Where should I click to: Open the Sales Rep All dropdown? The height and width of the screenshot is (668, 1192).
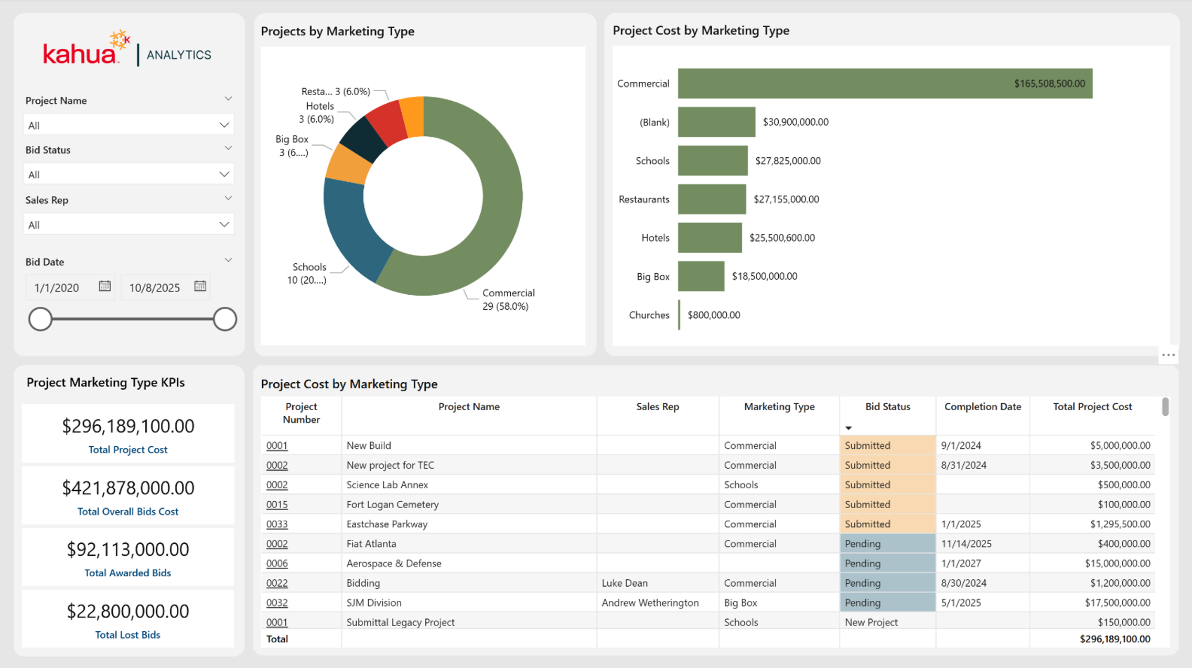click(x=128, y=224)
